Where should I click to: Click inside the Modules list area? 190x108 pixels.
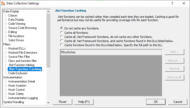pos(111,76)
